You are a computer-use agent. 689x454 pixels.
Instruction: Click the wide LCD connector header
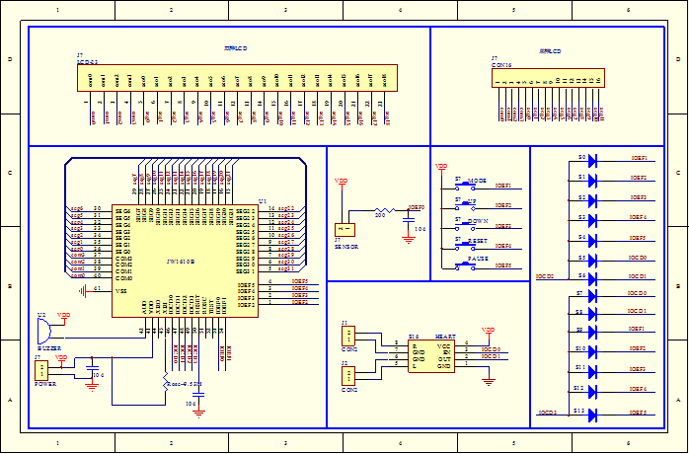point(237,78)
